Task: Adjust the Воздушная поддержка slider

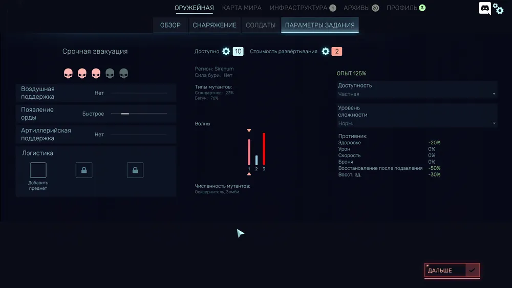Action: [139, 93]
